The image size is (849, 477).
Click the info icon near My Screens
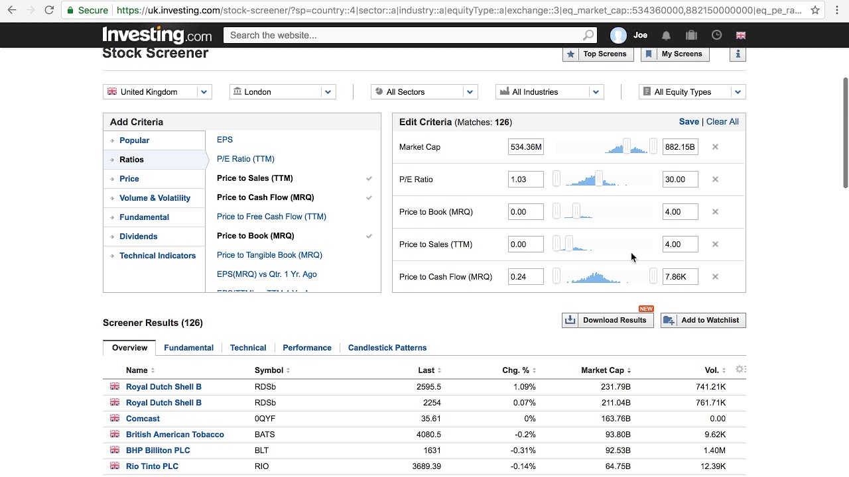(x=738, y=54)
